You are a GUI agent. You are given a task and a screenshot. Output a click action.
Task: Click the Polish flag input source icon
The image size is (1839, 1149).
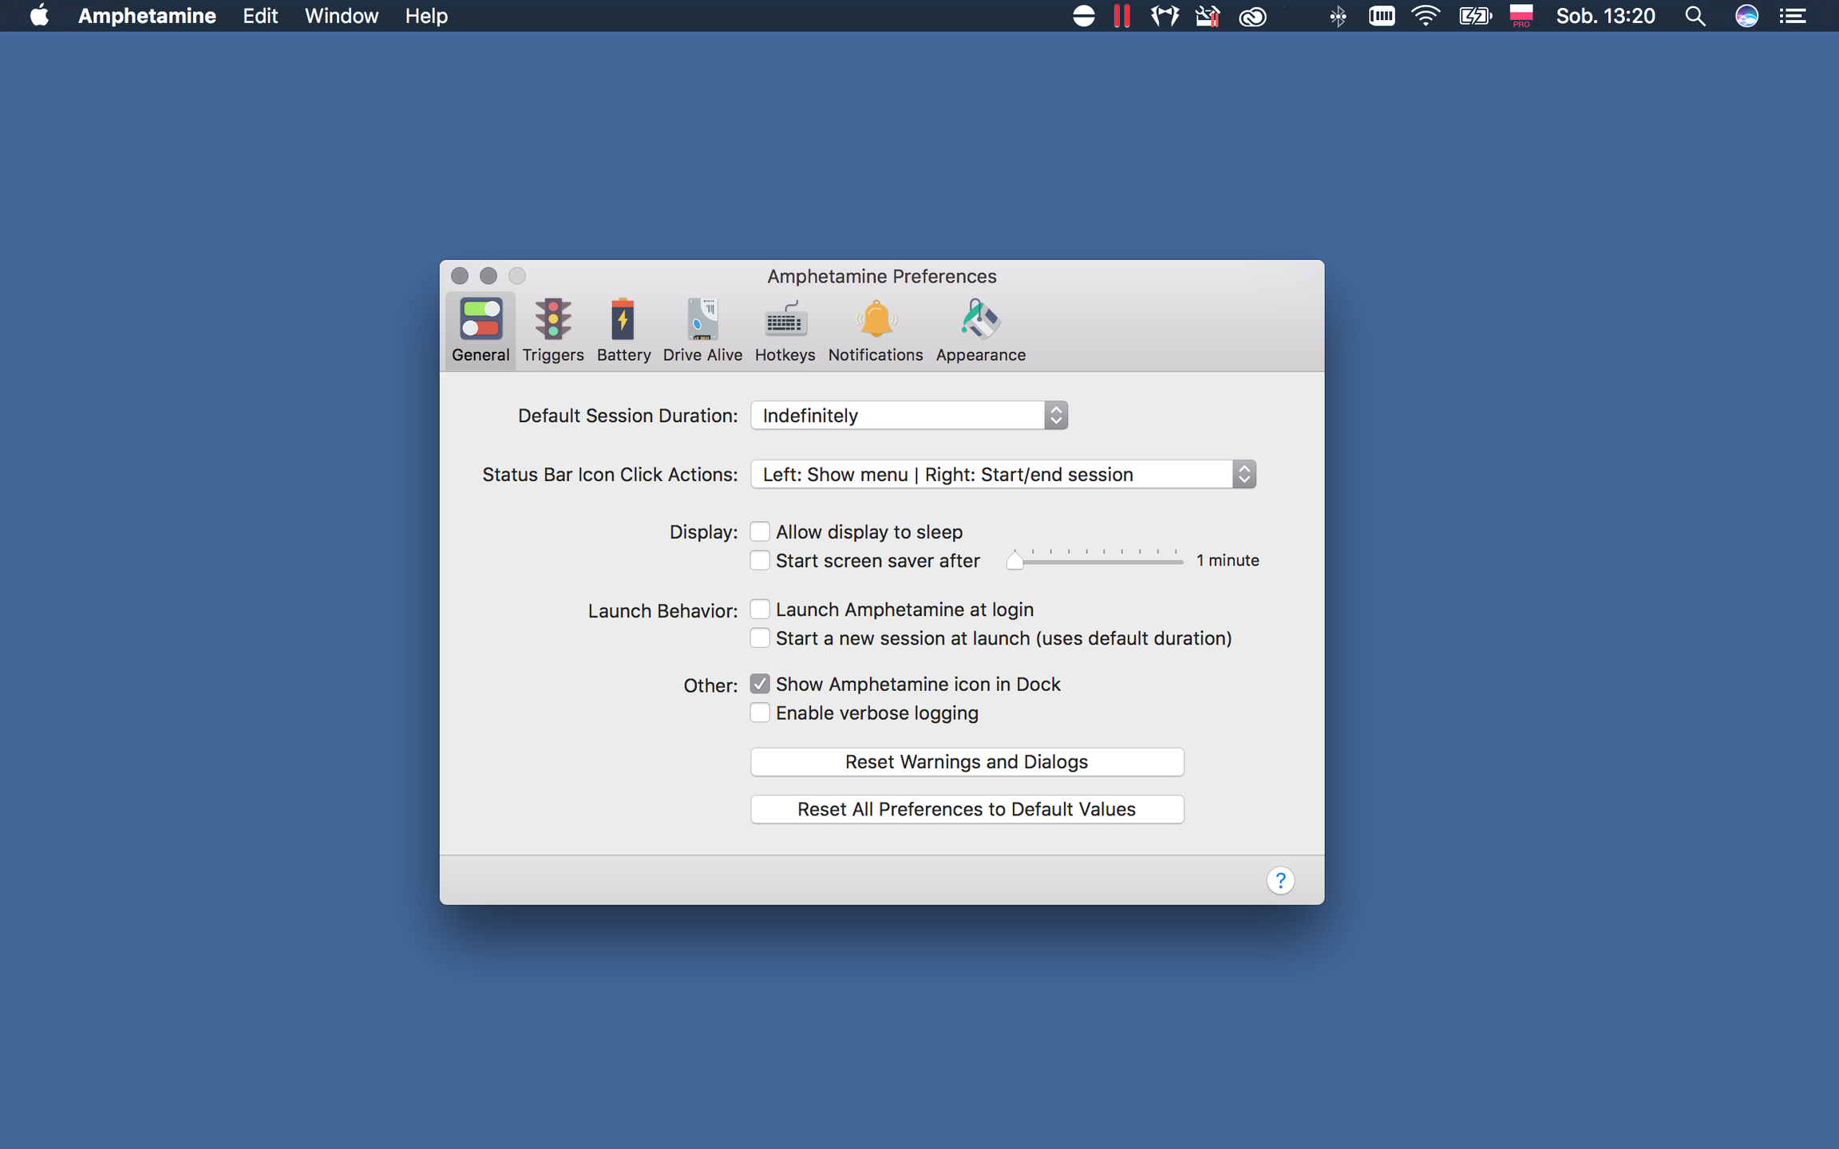tap(1521, 16)
